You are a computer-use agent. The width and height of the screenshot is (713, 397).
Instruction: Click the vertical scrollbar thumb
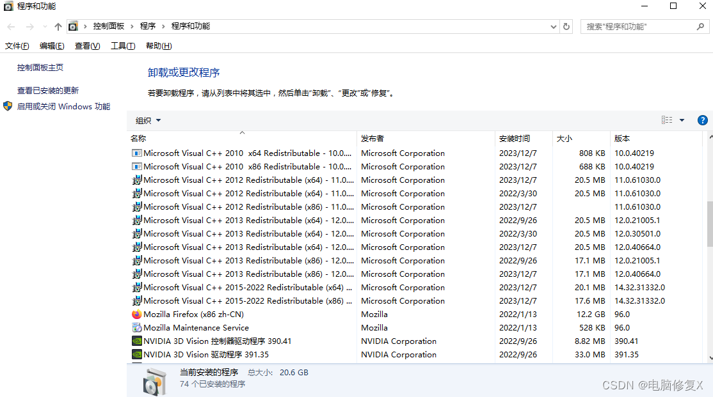[x=710, y=224]
